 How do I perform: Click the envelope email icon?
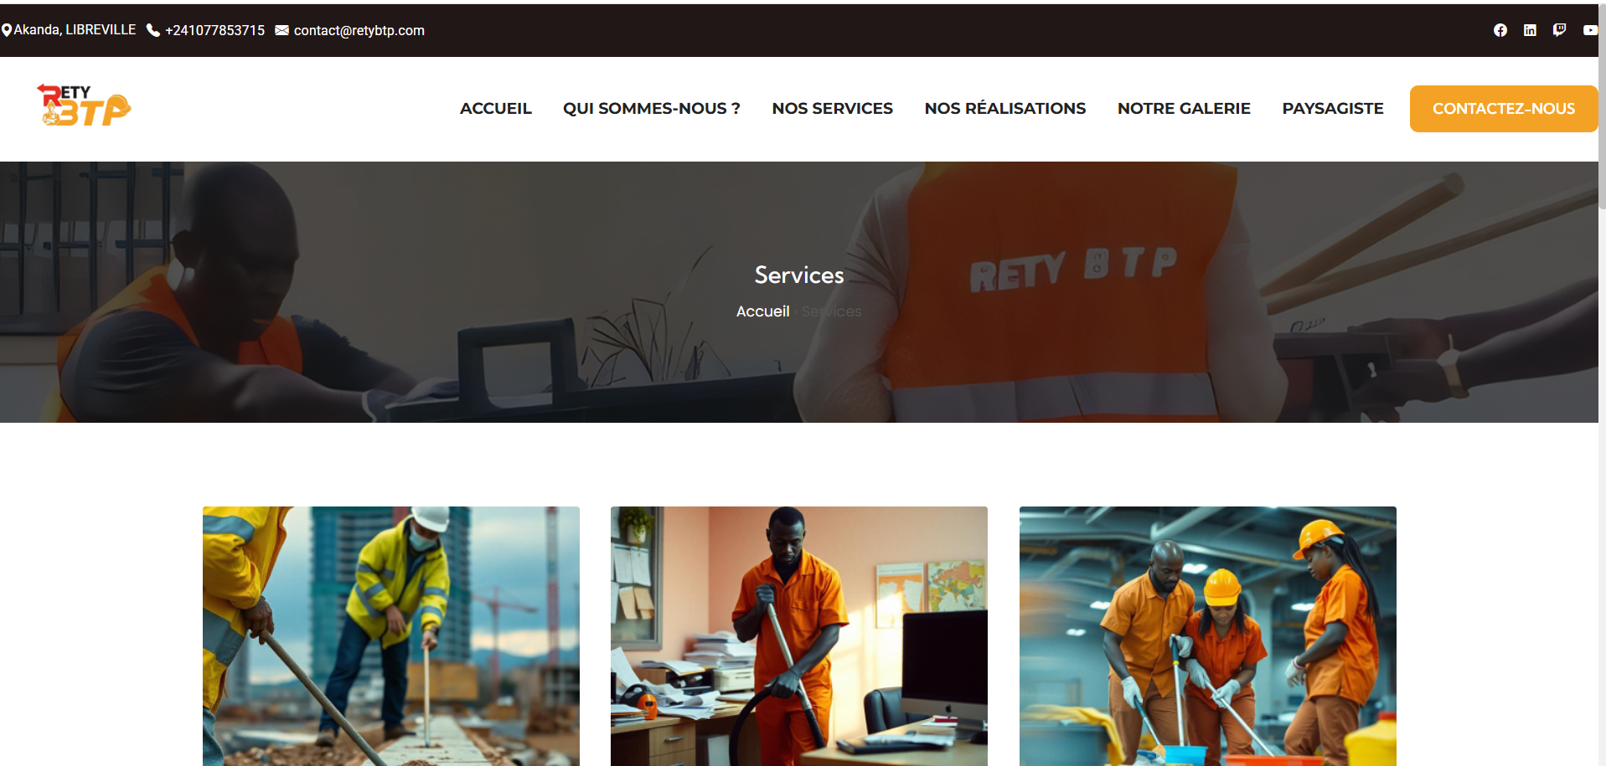282,30
